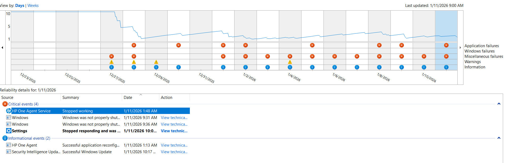Click the application failure icon for 12/28/2025
Viewport: 506px width, 163px height.
point(134,45)
